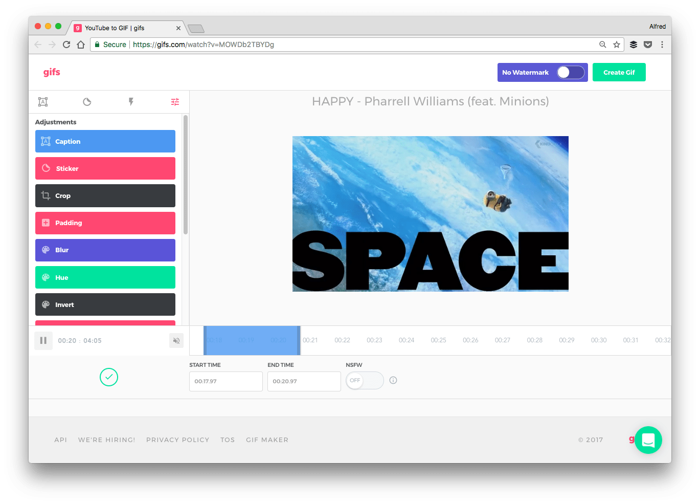Toggle the NSFW switch on

(x=365, y=380)
